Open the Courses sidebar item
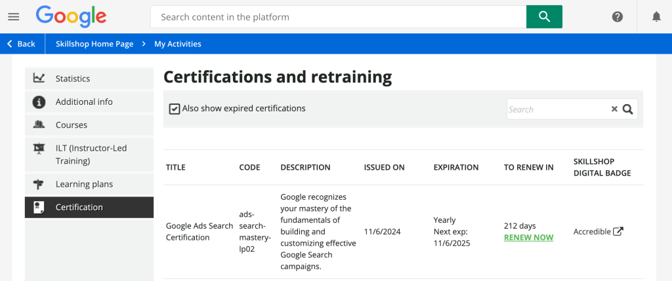672x281 pixels. (x=89, y=125)
